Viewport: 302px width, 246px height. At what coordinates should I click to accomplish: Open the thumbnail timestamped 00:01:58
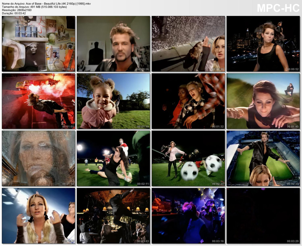[x=38, y=158]
